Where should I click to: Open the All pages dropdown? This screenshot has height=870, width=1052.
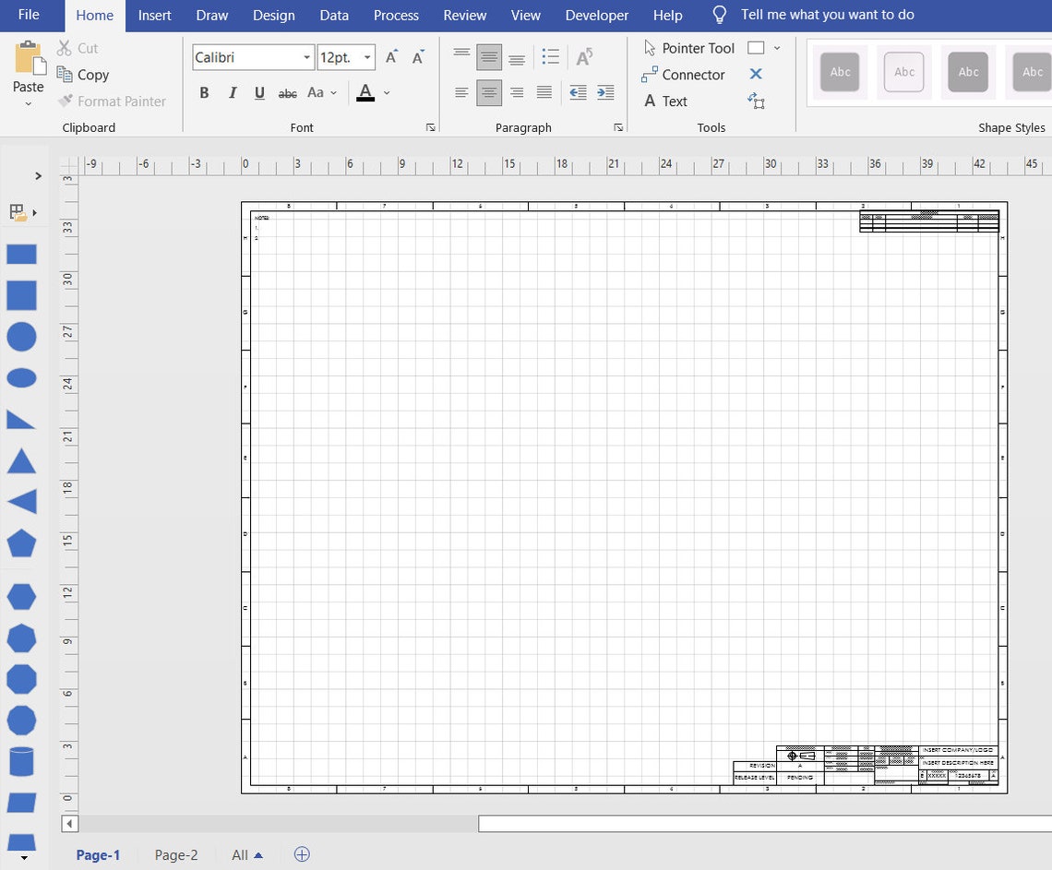(x=246, y=855)
